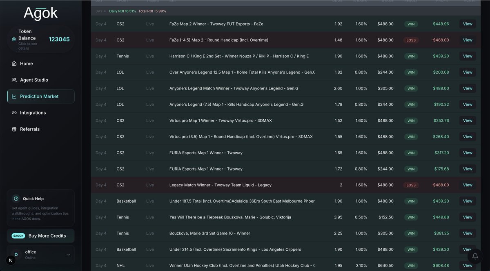This screenshot has width=490, height=271.
Task: Click odds value 2.60
Action: pos(339,88)
